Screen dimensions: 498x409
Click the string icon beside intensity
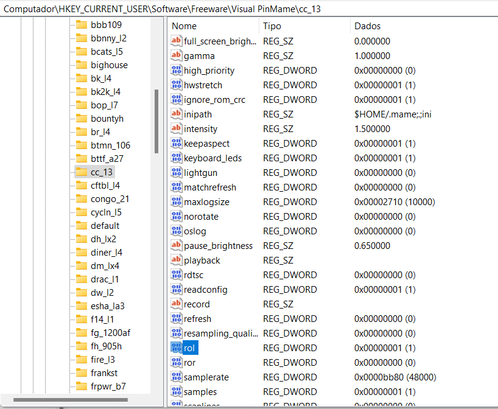click(177, 128)
